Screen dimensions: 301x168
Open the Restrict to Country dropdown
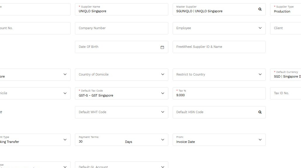219,74
